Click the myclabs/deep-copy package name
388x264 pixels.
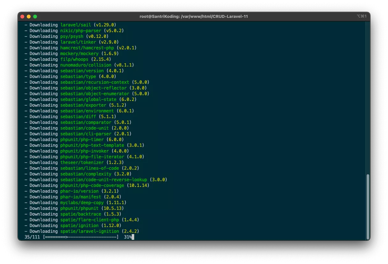[82, 203]
